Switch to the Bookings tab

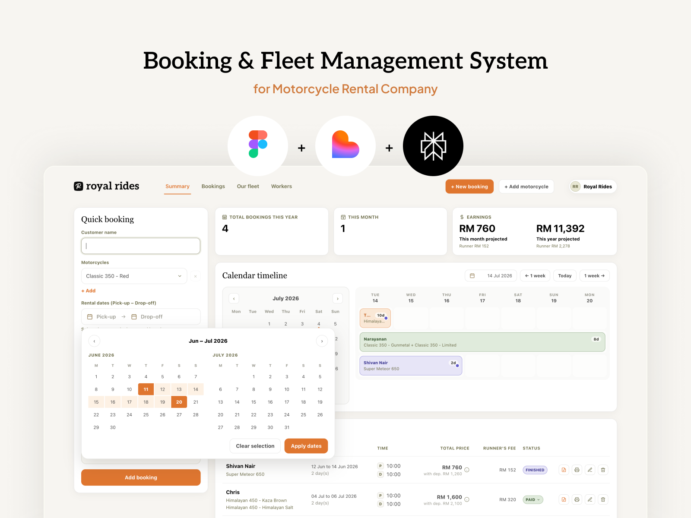click(x=213, y=186)
